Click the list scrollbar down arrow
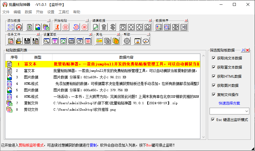 pos(203,137)
